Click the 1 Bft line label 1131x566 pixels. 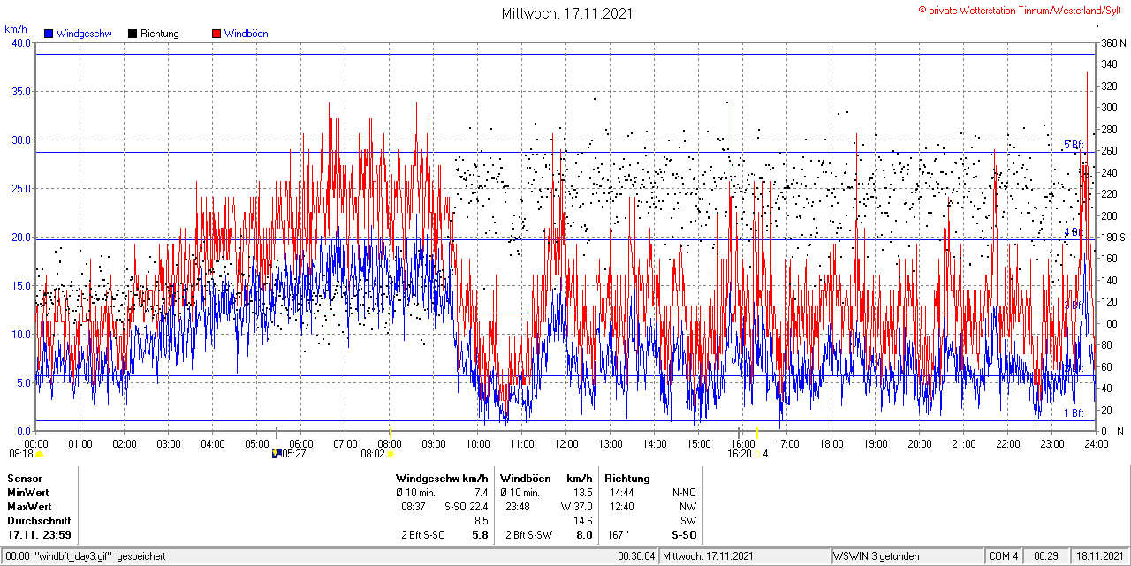[1073, 412]
